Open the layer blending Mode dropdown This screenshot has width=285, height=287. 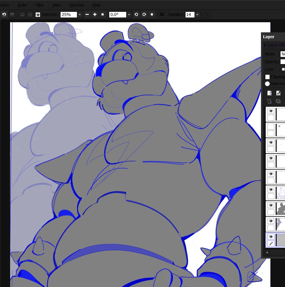pyautogui.click(x=283, y=54)
